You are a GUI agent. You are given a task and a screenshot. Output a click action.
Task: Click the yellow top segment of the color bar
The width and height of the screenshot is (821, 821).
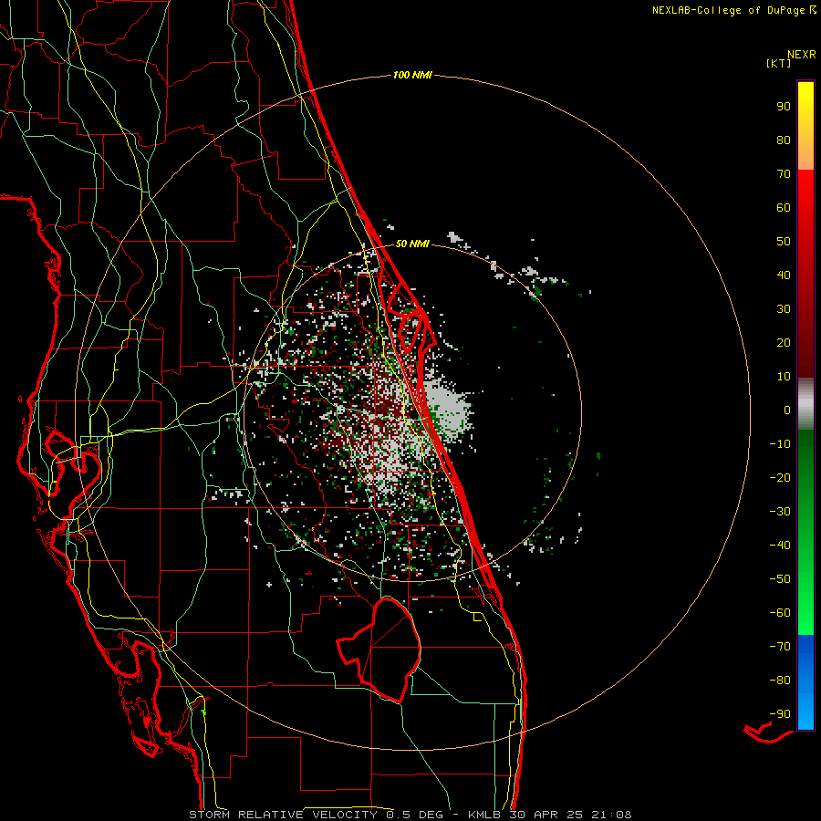tap(805, 126)
